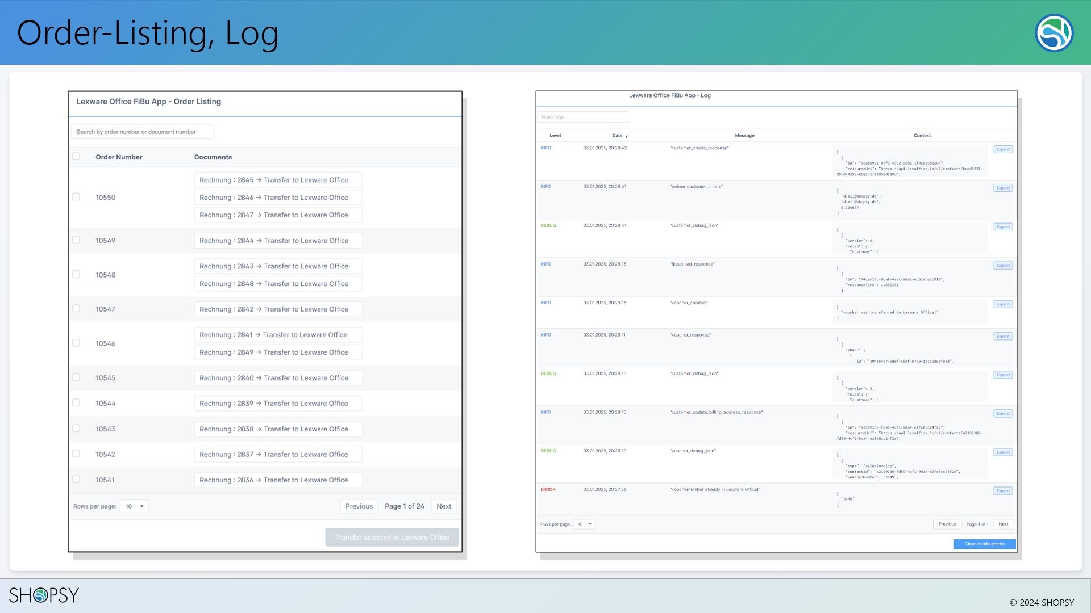Open Rows per page dropdown in Order Listing

134,506
